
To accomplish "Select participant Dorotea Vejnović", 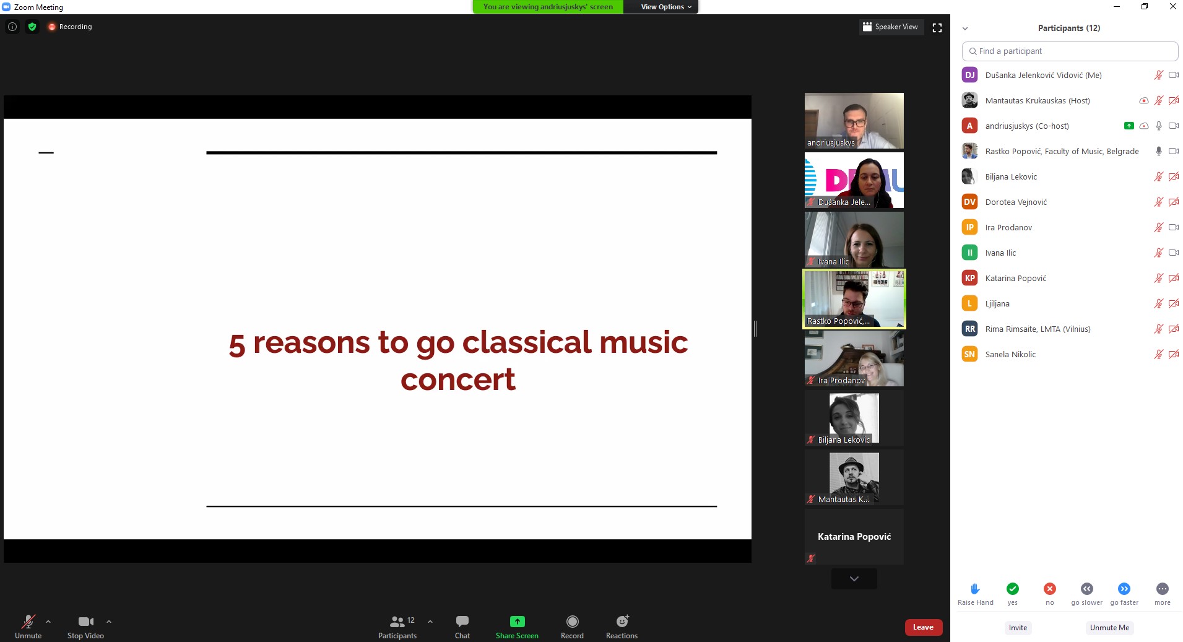I will 1070,202.
